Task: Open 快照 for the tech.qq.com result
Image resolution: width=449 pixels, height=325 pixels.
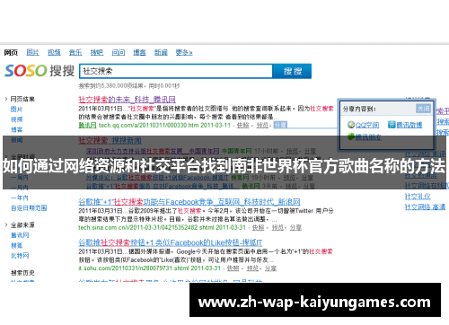Action: [x=242, y=125]
